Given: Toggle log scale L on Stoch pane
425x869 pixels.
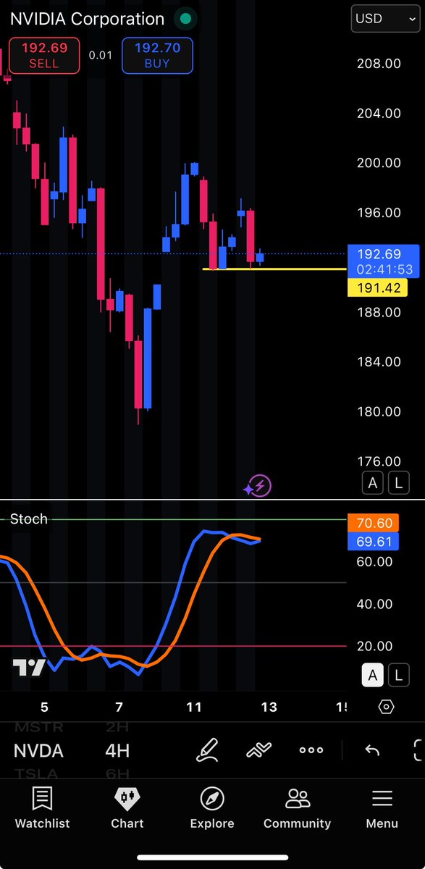Looking at the screenshot, I should point(397,676).
